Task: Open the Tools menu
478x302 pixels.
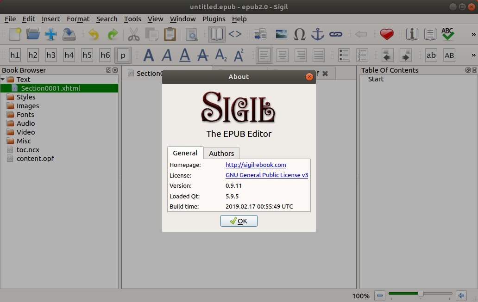Action: (x=132, y=19)
